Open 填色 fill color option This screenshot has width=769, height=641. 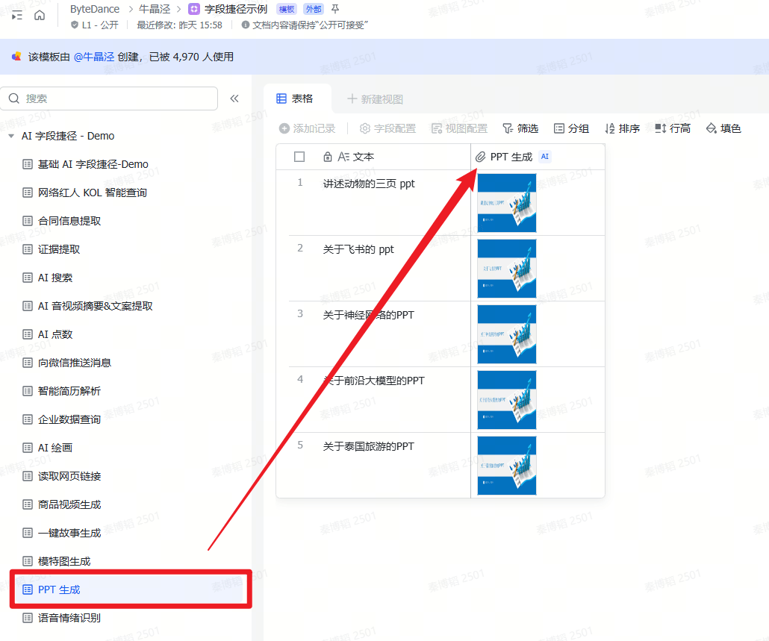click(723, 128)
